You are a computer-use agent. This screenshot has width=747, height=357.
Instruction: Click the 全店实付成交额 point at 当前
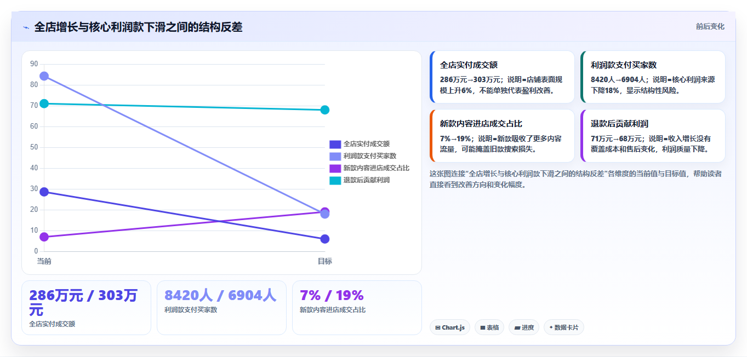(44, 192)
